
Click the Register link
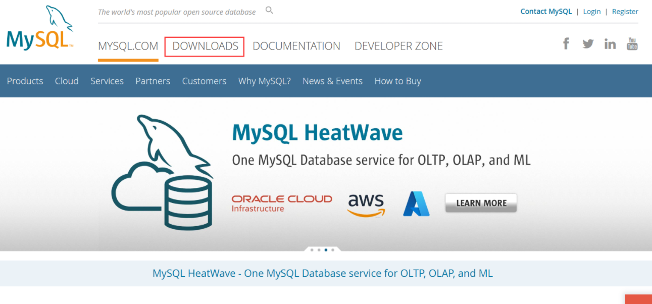[x=625, y=11]
